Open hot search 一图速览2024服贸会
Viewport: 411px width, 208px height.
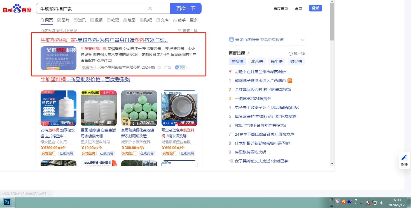coord(253,99)
